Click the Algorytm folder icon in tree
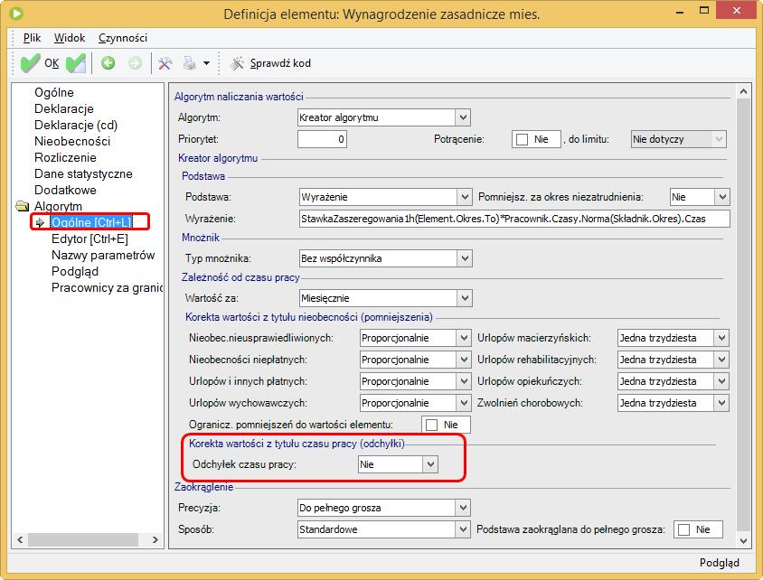This screenshot has width=763, height=580. click(x=23, y=206)
